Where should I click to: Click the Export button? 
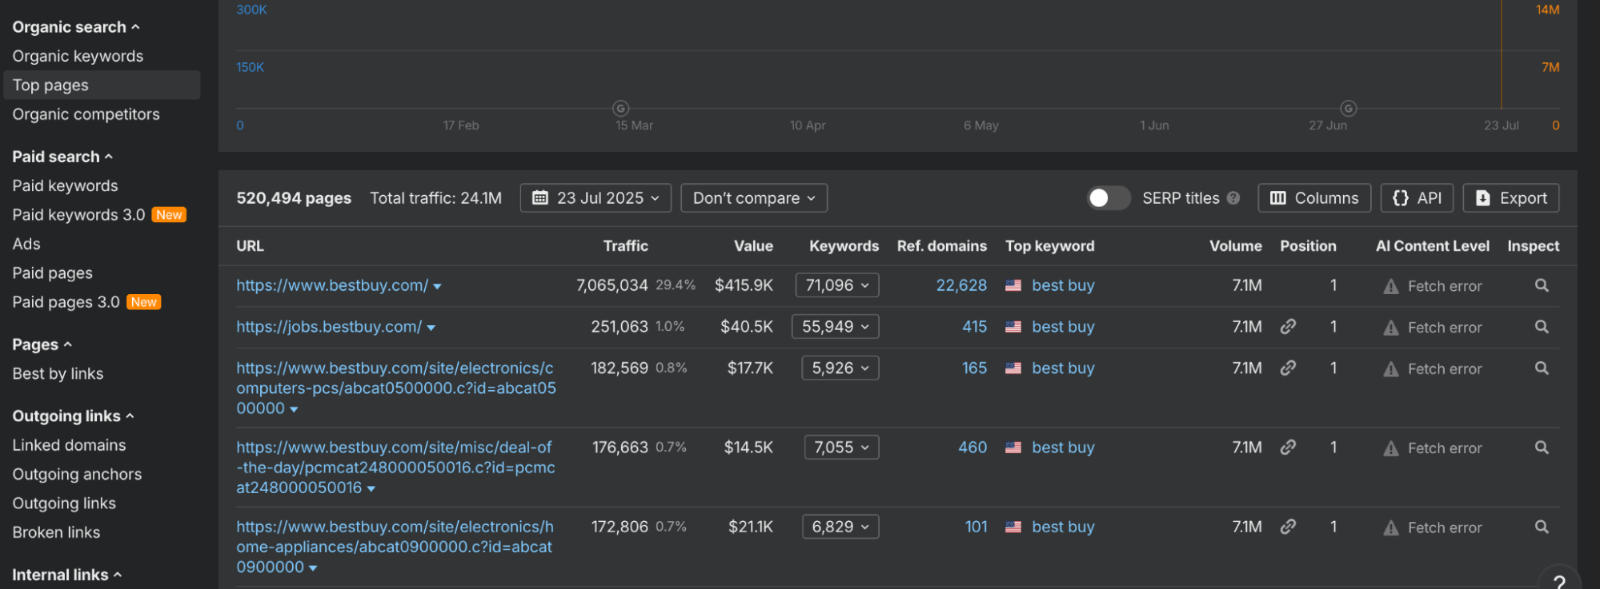(x=1511, y=198)
